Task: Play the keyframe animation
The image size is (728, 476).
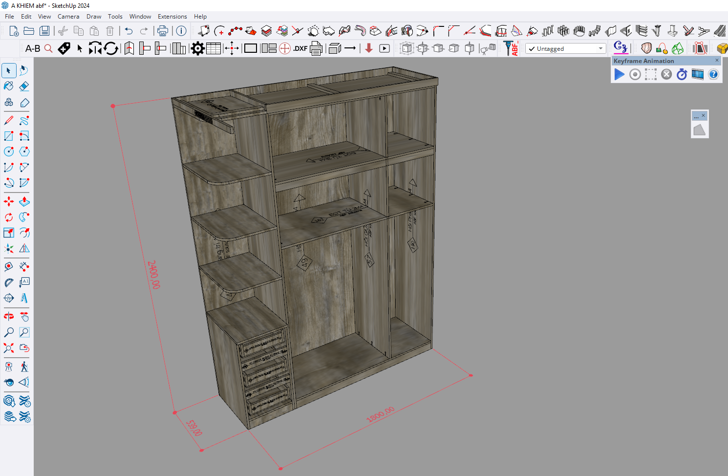Action: tap(619, 74)
